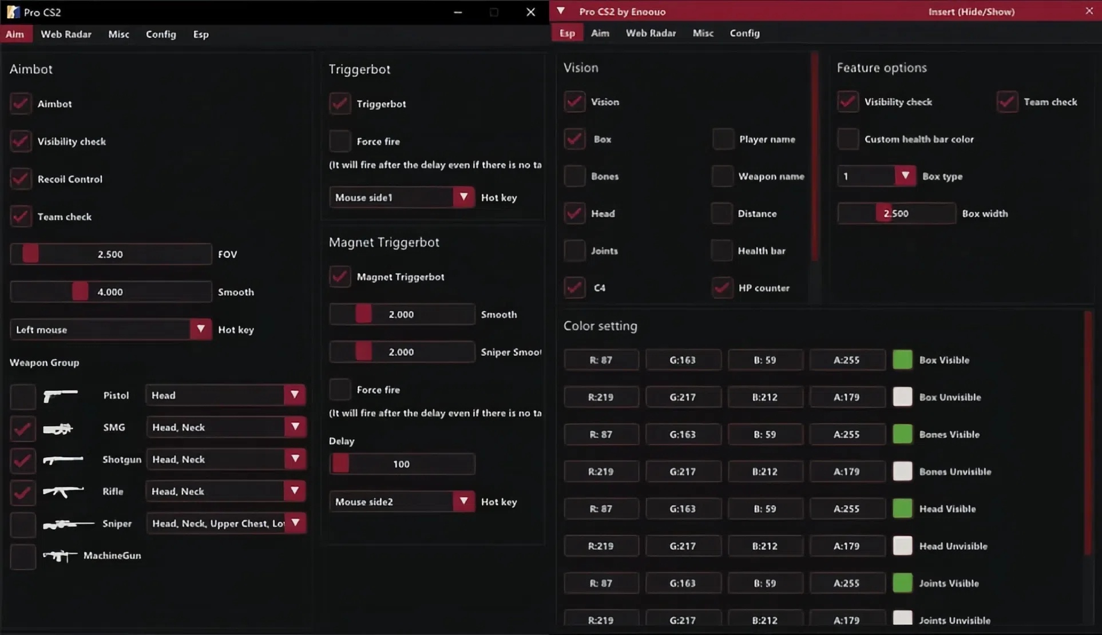Click the pistol weapon icon

point(60,395)
